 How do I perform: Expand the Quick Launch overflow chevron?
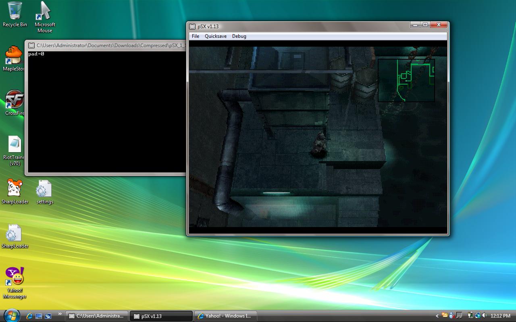click(x=60, y=314)
